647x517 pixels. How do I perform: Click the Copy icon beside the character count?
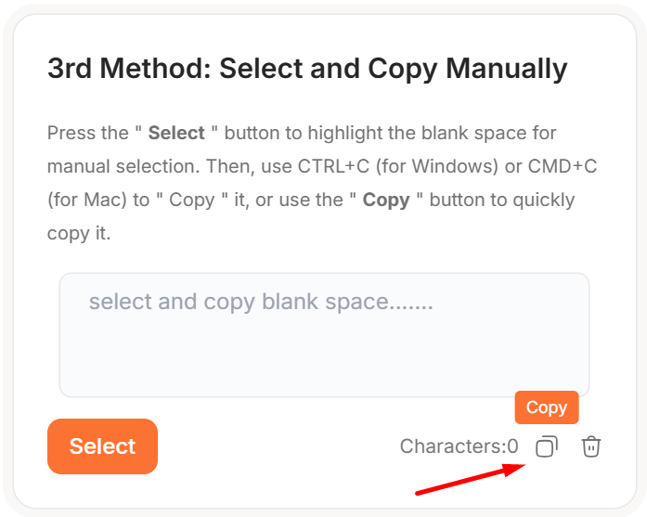(x=546, y=446)
